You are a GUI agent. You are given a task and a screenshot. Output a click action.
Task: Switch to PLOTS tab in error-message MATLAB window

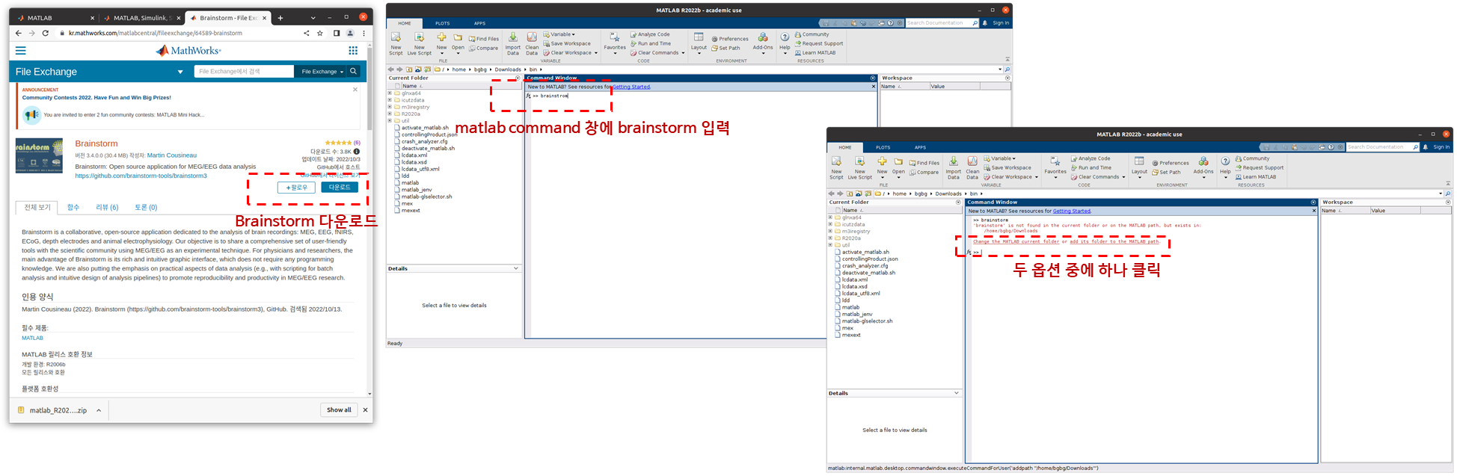click(883, 147)
